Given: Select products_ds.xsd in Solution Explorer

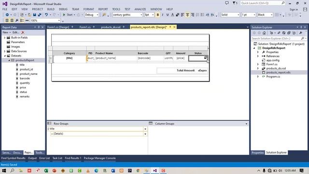Looking at the screenshot, I should click(276, 69).
